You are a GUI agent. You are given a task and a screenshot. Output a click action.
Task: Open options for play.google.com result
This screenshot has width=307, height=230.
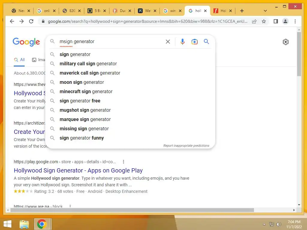(x=123, y=162)
